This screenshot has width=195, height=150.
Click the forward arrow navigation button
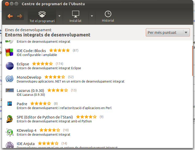click(x=19, y=16)
